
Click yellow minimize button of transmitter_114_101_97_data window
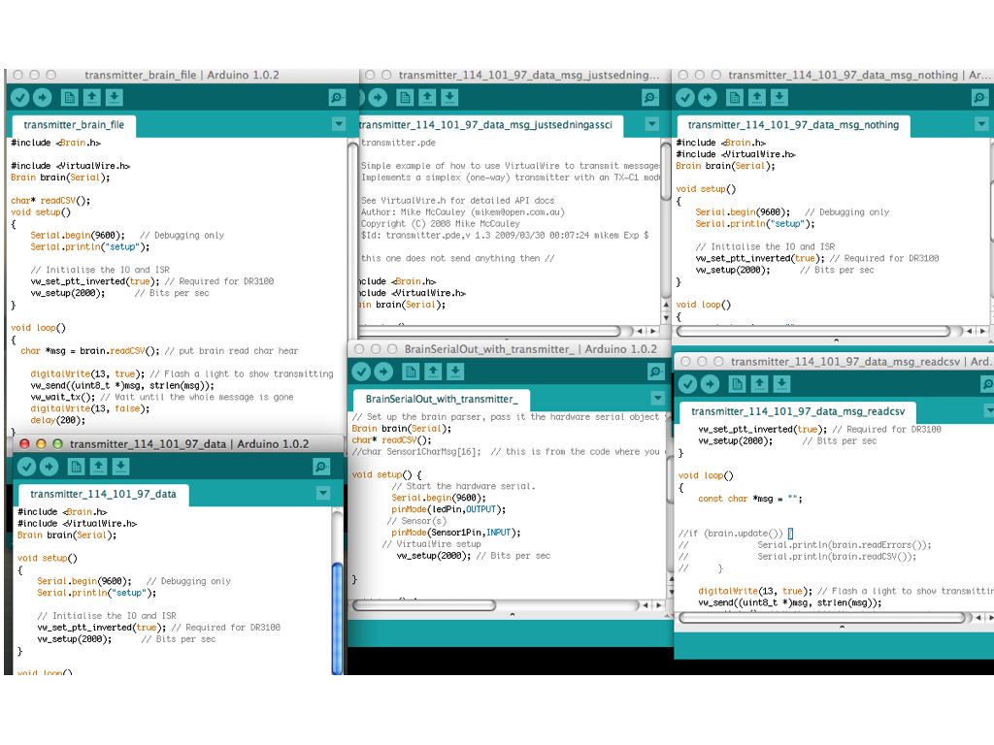click(41, 444)
